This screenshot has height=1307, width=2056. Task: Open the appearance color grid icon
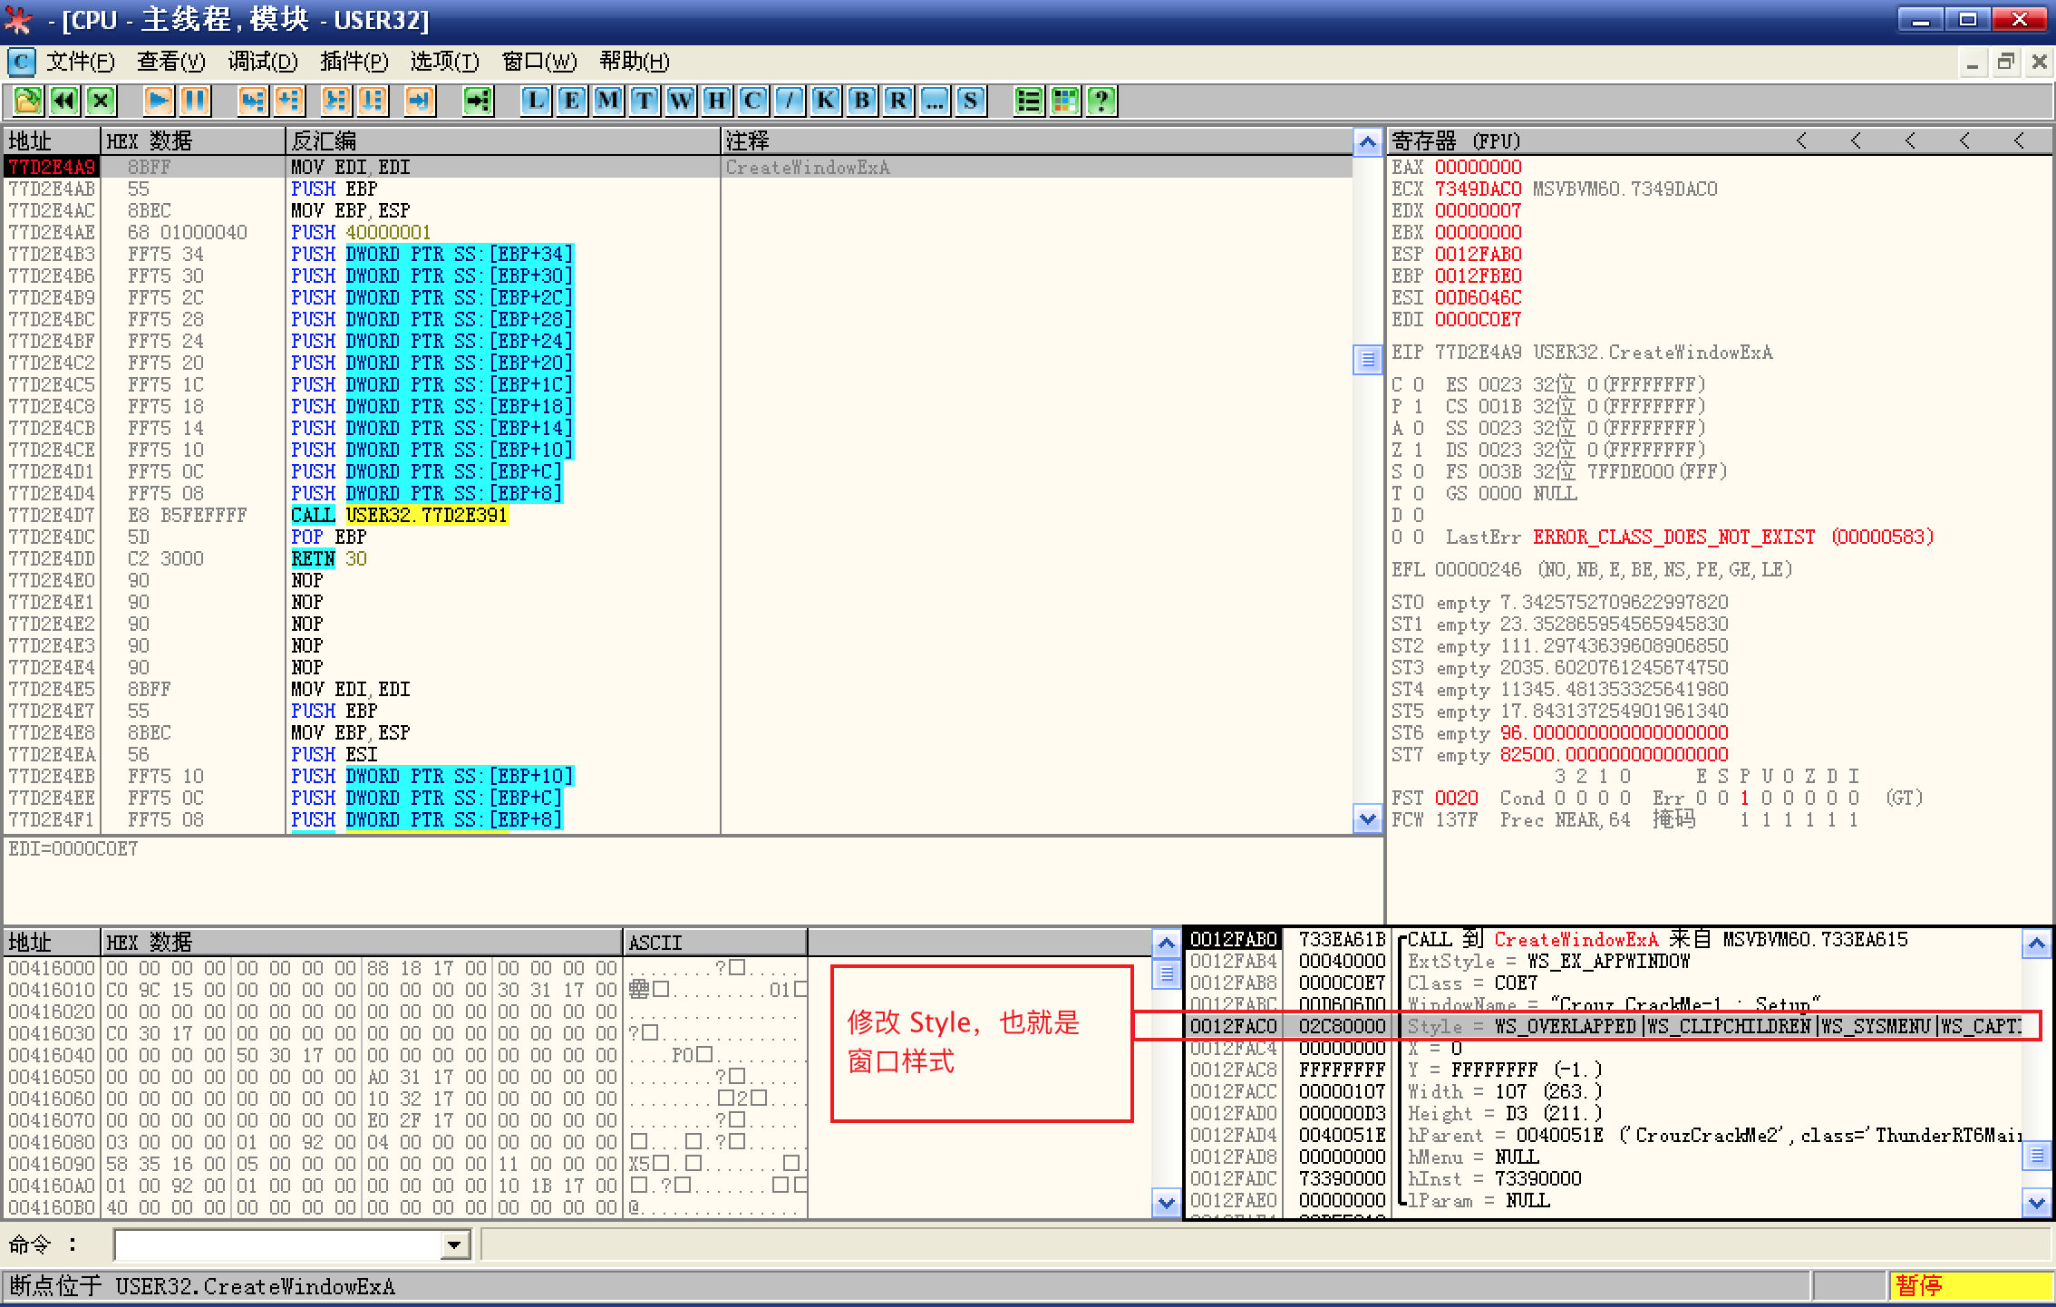coord(1065,101)
